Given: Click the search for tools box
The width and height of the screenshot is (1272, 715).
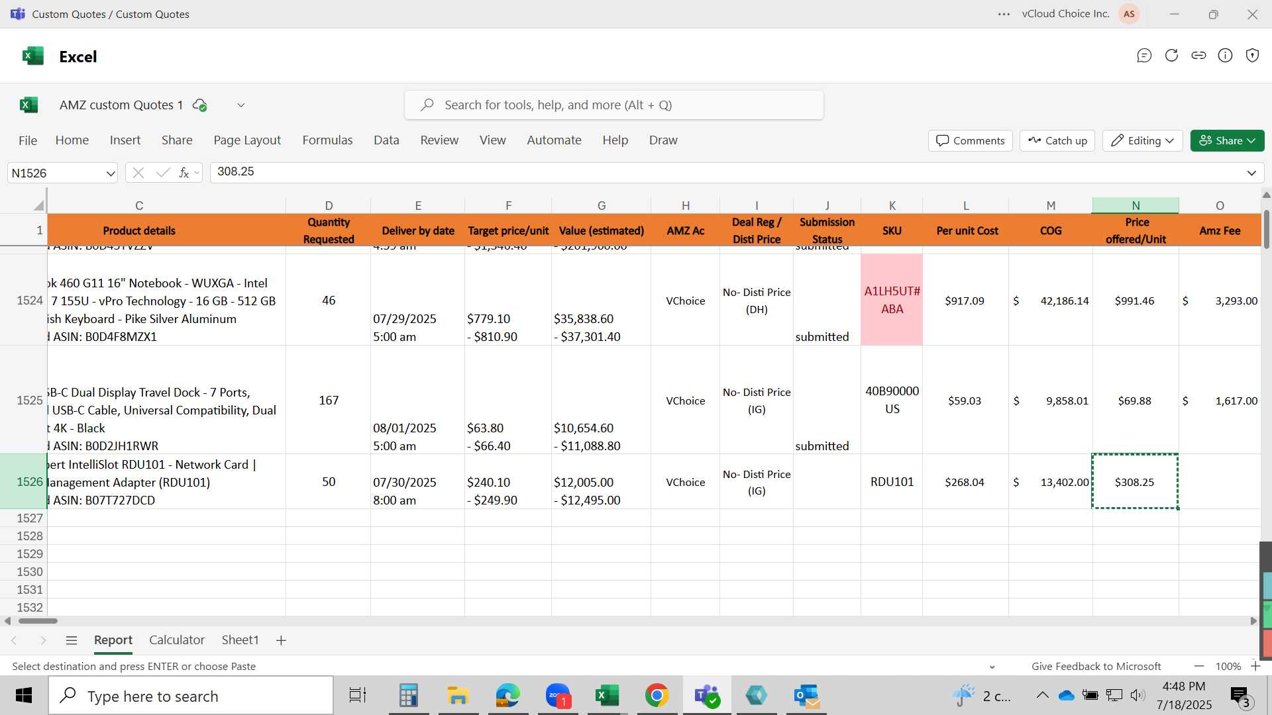Looking at the screenshot, I should pyautogui.click(x=614, y=105).
